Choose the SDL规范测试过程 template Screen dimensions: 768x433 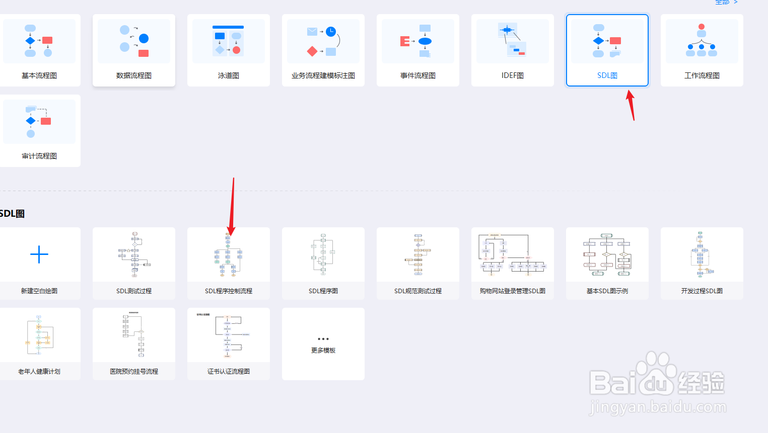point(417,254)
